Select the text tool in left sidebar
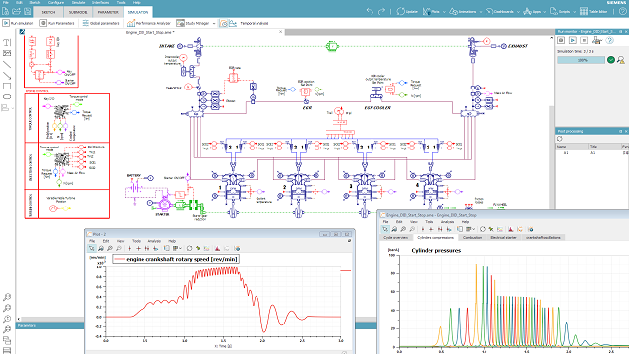The height and width of the screenshot is (354, 629). click(x=7, y=42)
